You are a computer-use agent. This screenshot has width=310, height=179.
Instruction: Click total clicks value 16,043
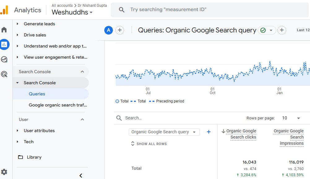[x=249, y=162]
